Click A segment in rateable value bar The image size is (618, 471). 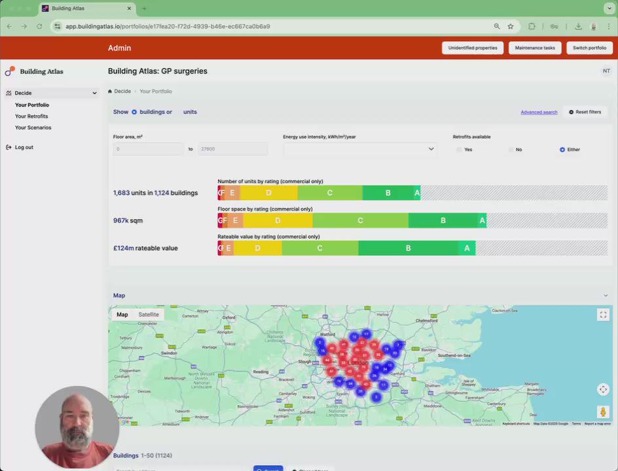(467, 248)
